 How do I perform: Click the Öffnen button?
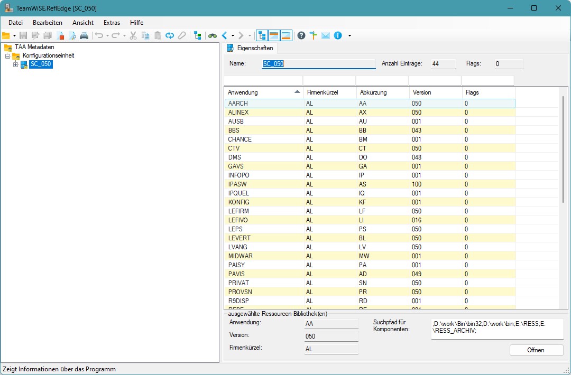536,350
